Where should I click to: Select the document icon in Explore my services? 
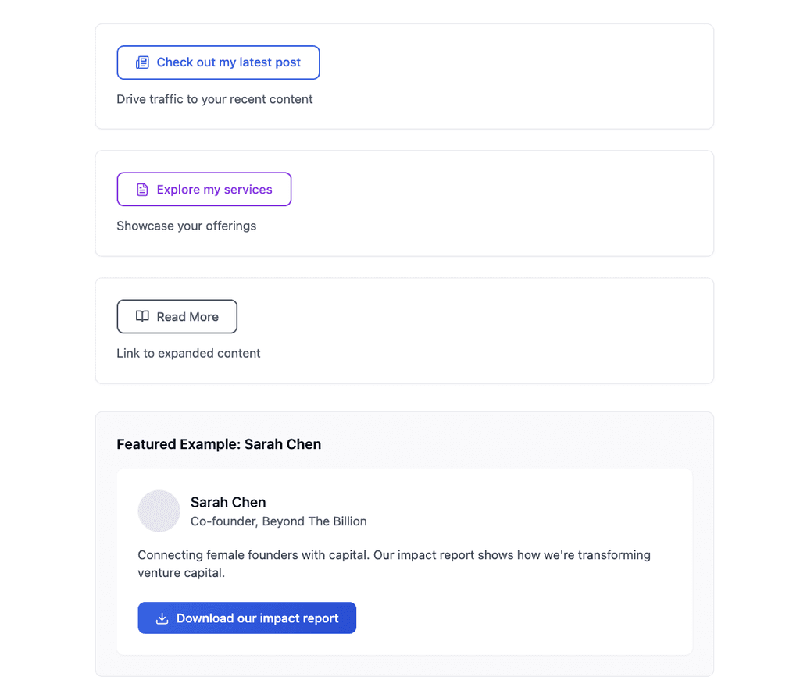tap(141, 189)
